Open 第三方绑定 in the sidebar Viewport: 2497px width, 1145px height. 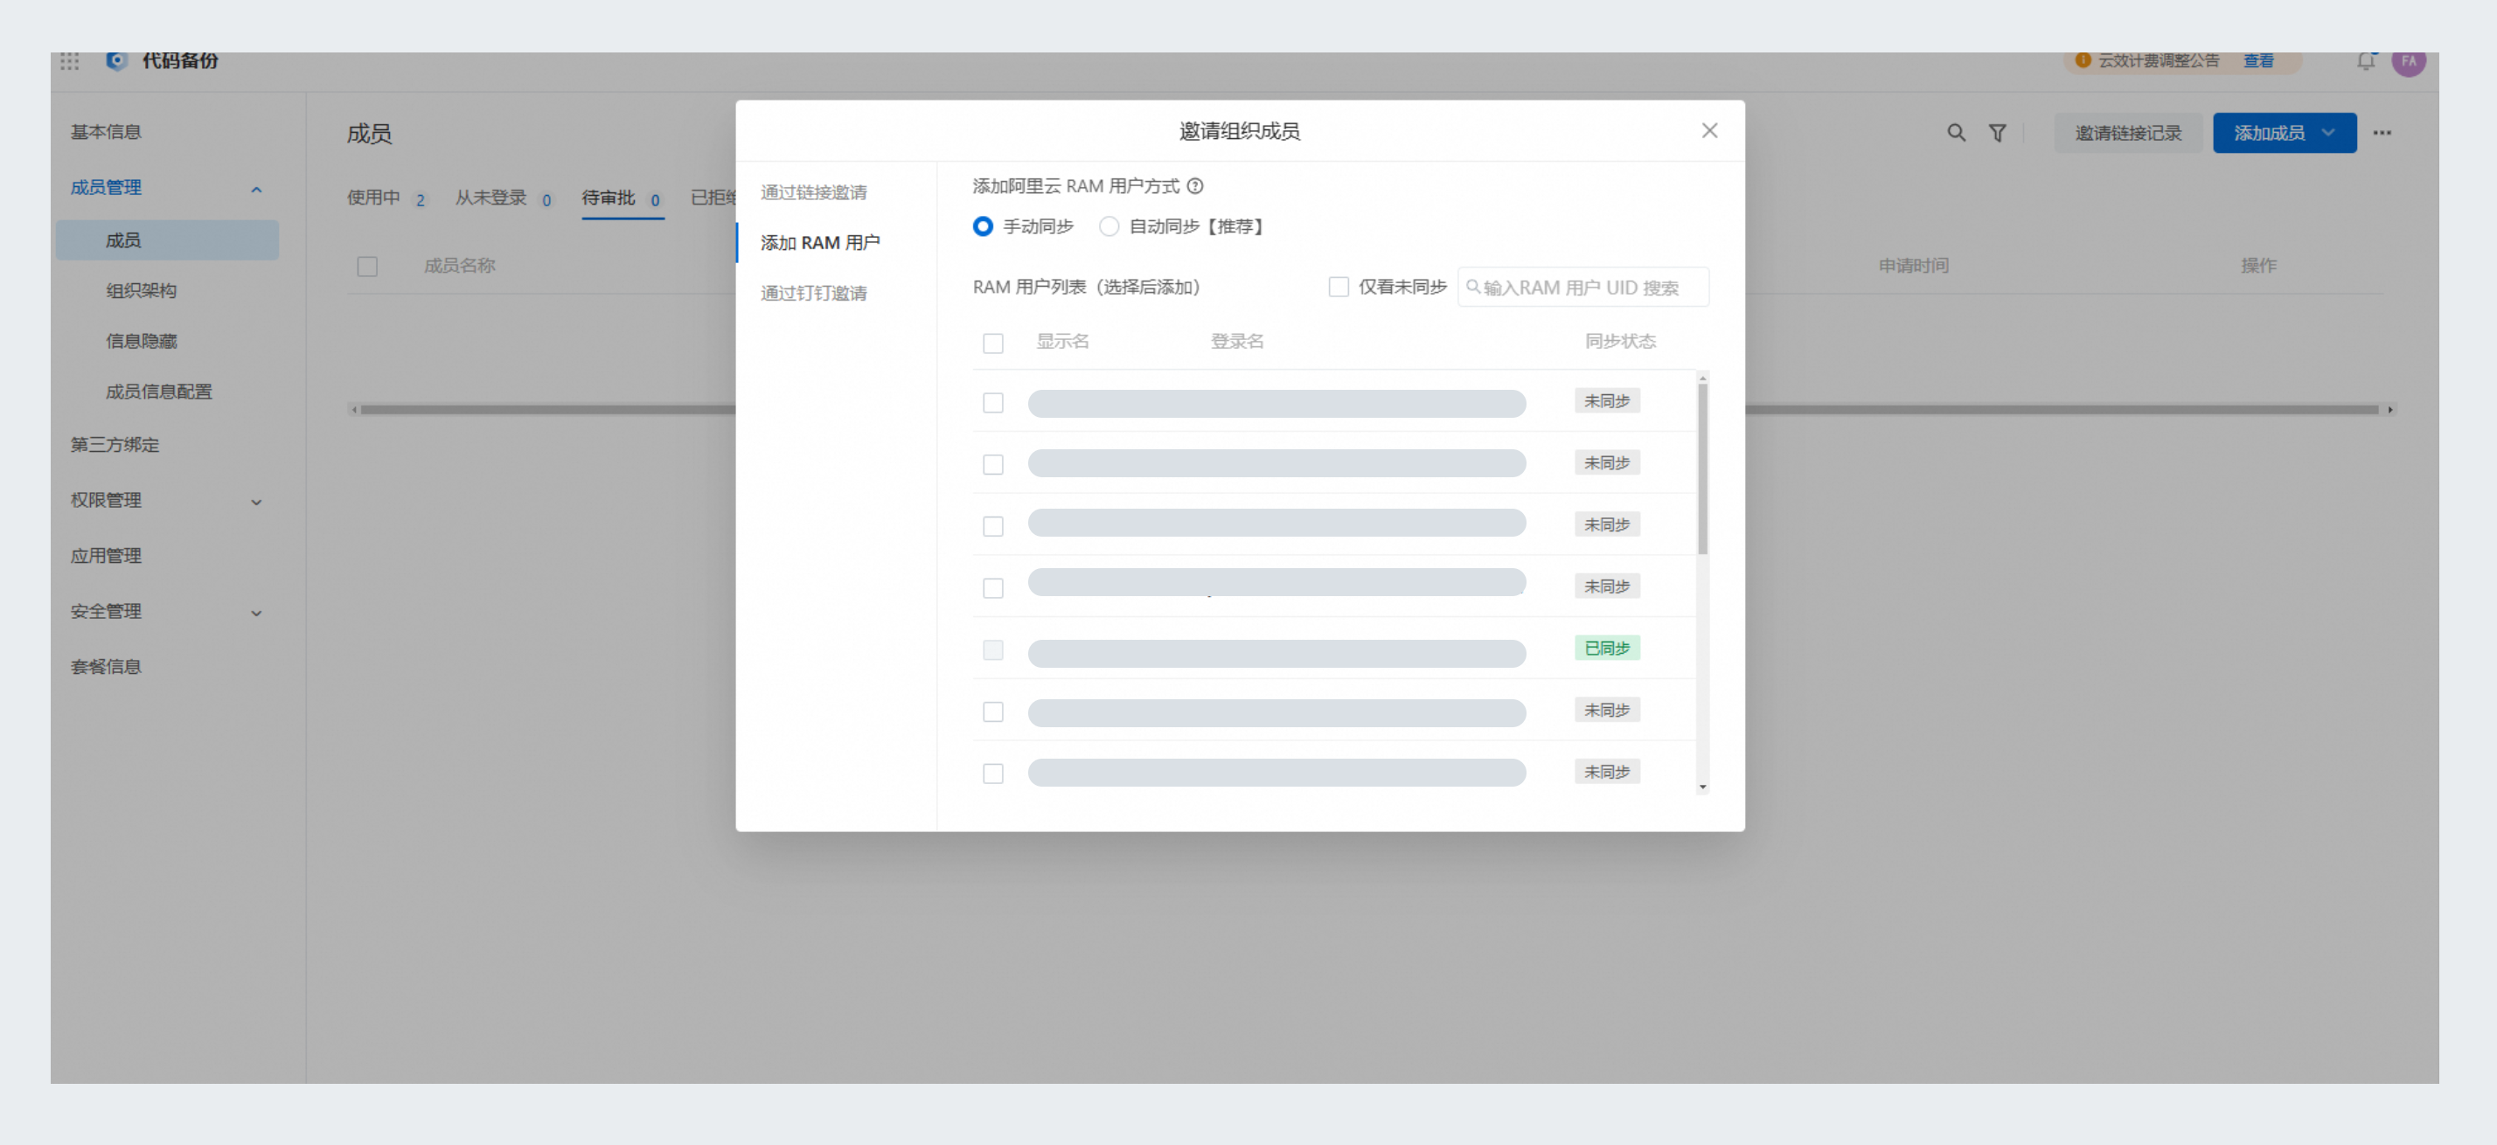pyautogui.click(x=115, y=445)
